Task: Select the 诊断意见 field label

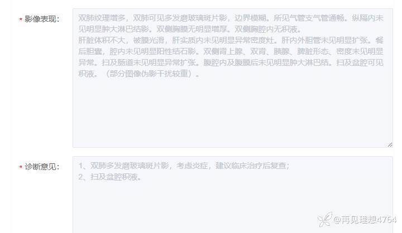Action: (42, 167)
